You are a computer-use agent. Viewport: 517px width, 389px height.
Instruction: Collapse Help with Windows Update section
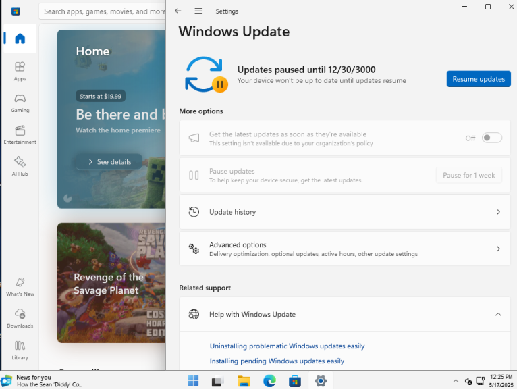coord(498,315)
